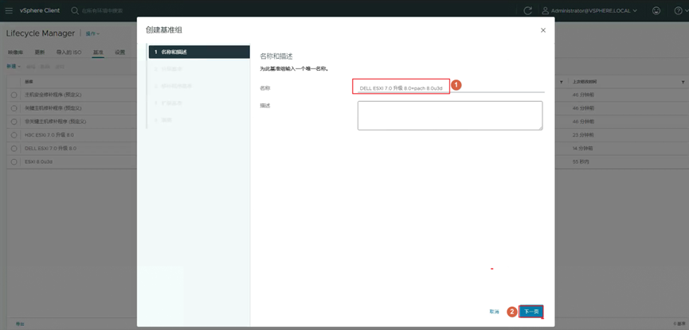Click the 取消 button
689x330 pixels.
tap(495, 312)
